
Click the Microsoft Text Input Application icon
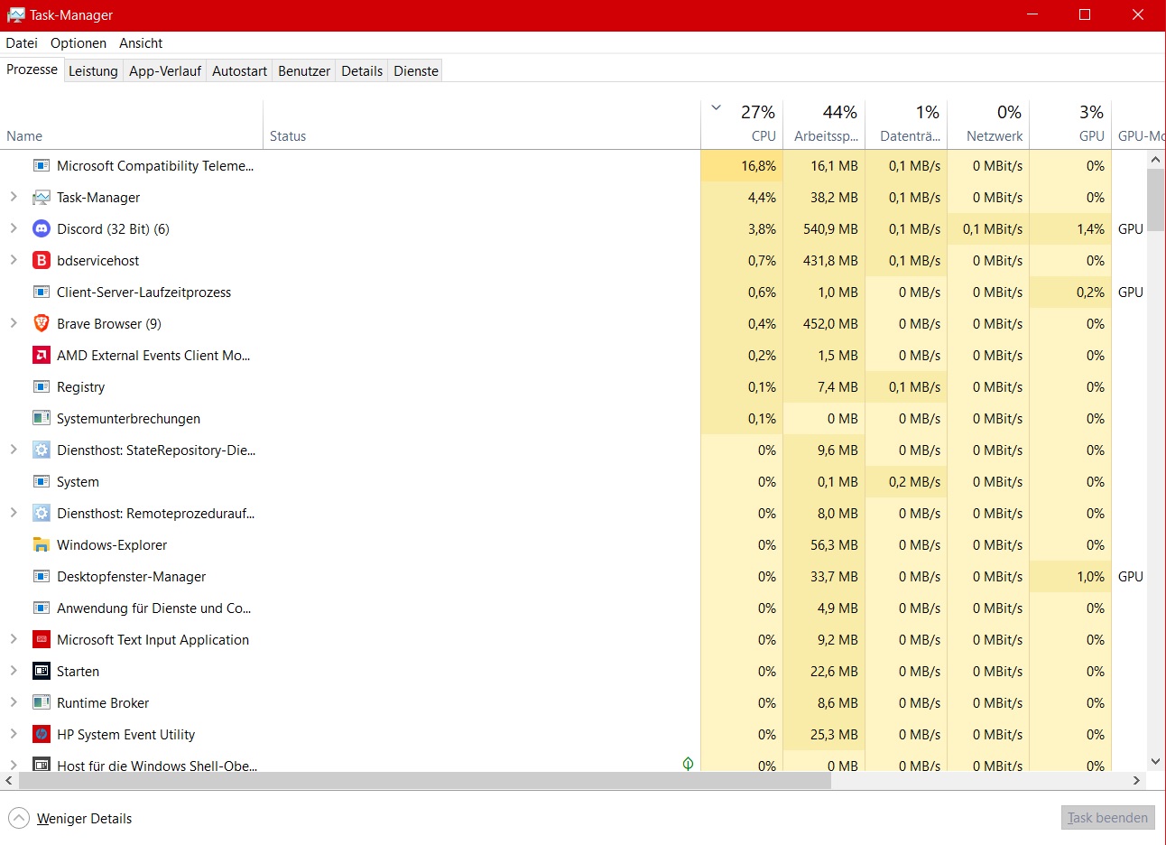42,640
